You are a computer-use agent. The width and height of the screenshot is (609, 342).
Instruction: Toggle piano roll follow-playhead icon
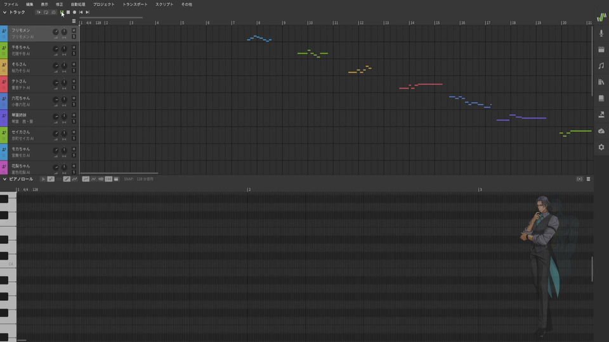(x=579, y=179)
